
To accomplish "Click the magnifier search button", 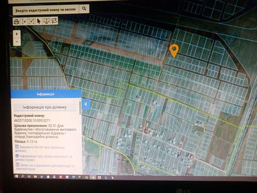I will pos(84,9).
